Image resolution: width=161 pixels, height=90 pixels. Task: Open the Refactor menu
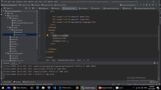click(x=31, y=2)
